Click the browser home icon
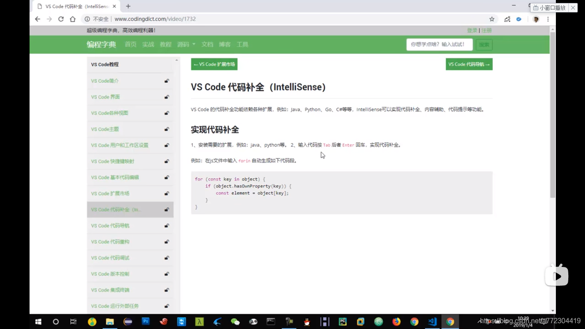This screenshot has height=329, width=585. 73,19
